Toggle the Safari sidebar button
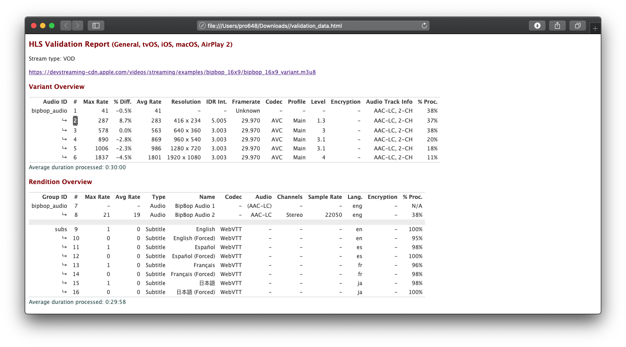This screenshot has height=347, width=626. coord(96,26)
